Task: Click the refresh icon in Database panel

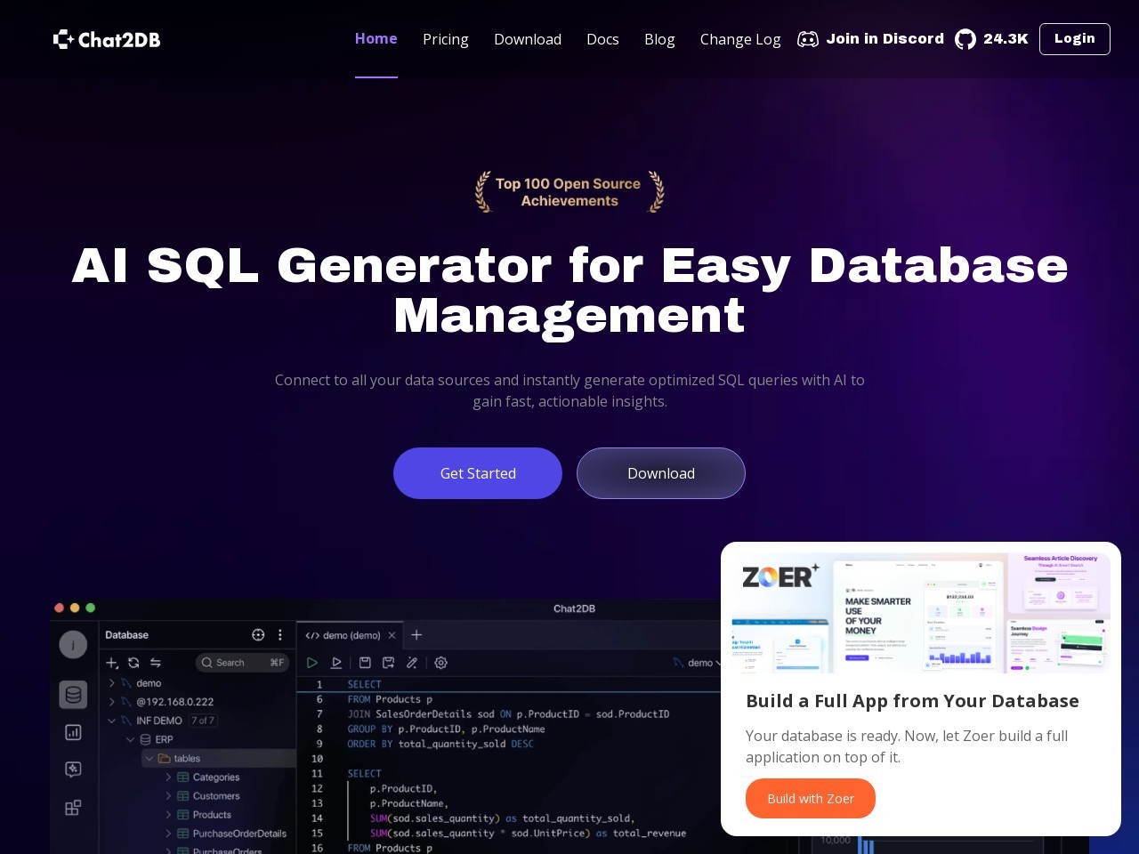Action: (x=133, y=663)
